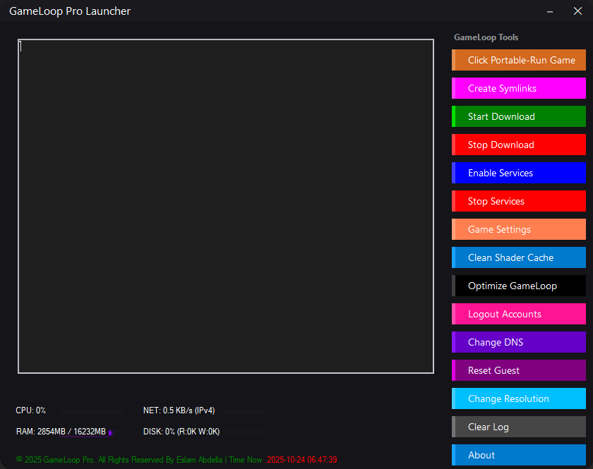Click the NET: 0.5 KB/s (IPv4) readout
Screen dimensions: 593x469
(x=179, y=410)
